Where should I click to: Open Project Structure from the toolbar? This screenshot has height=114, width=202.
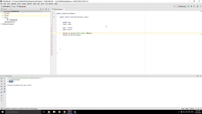pos(197,6)
